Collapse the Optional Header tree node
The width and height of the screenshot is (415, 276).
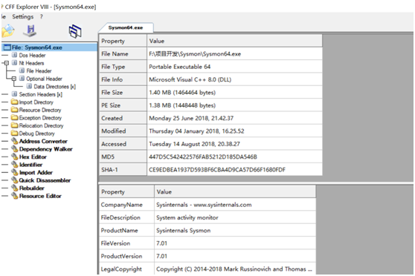coord(14,79)
